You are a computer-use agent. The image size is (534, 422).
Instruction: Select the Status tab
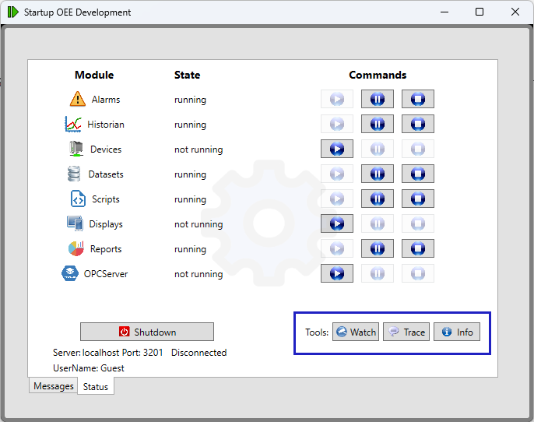coord(95,386)
